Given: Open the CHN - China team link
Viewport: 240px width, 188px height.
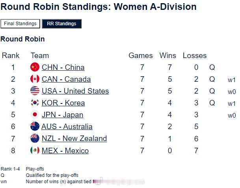Looking at the screenshot, I should coord(63,68).
